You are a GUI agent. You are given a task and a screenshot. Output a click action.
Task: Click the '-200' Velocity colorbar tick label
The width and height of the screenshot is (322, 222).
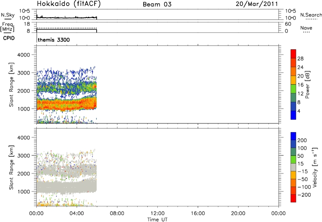[304, 195]
